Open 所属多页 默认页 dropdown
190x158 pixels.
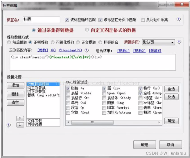[159, 42]
